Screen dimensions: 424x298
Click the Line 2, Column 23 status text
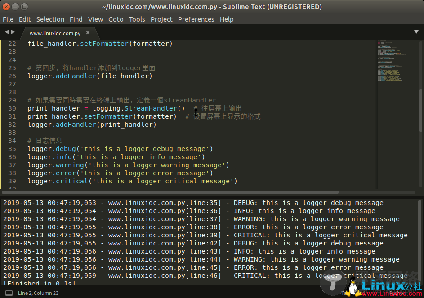38,293
